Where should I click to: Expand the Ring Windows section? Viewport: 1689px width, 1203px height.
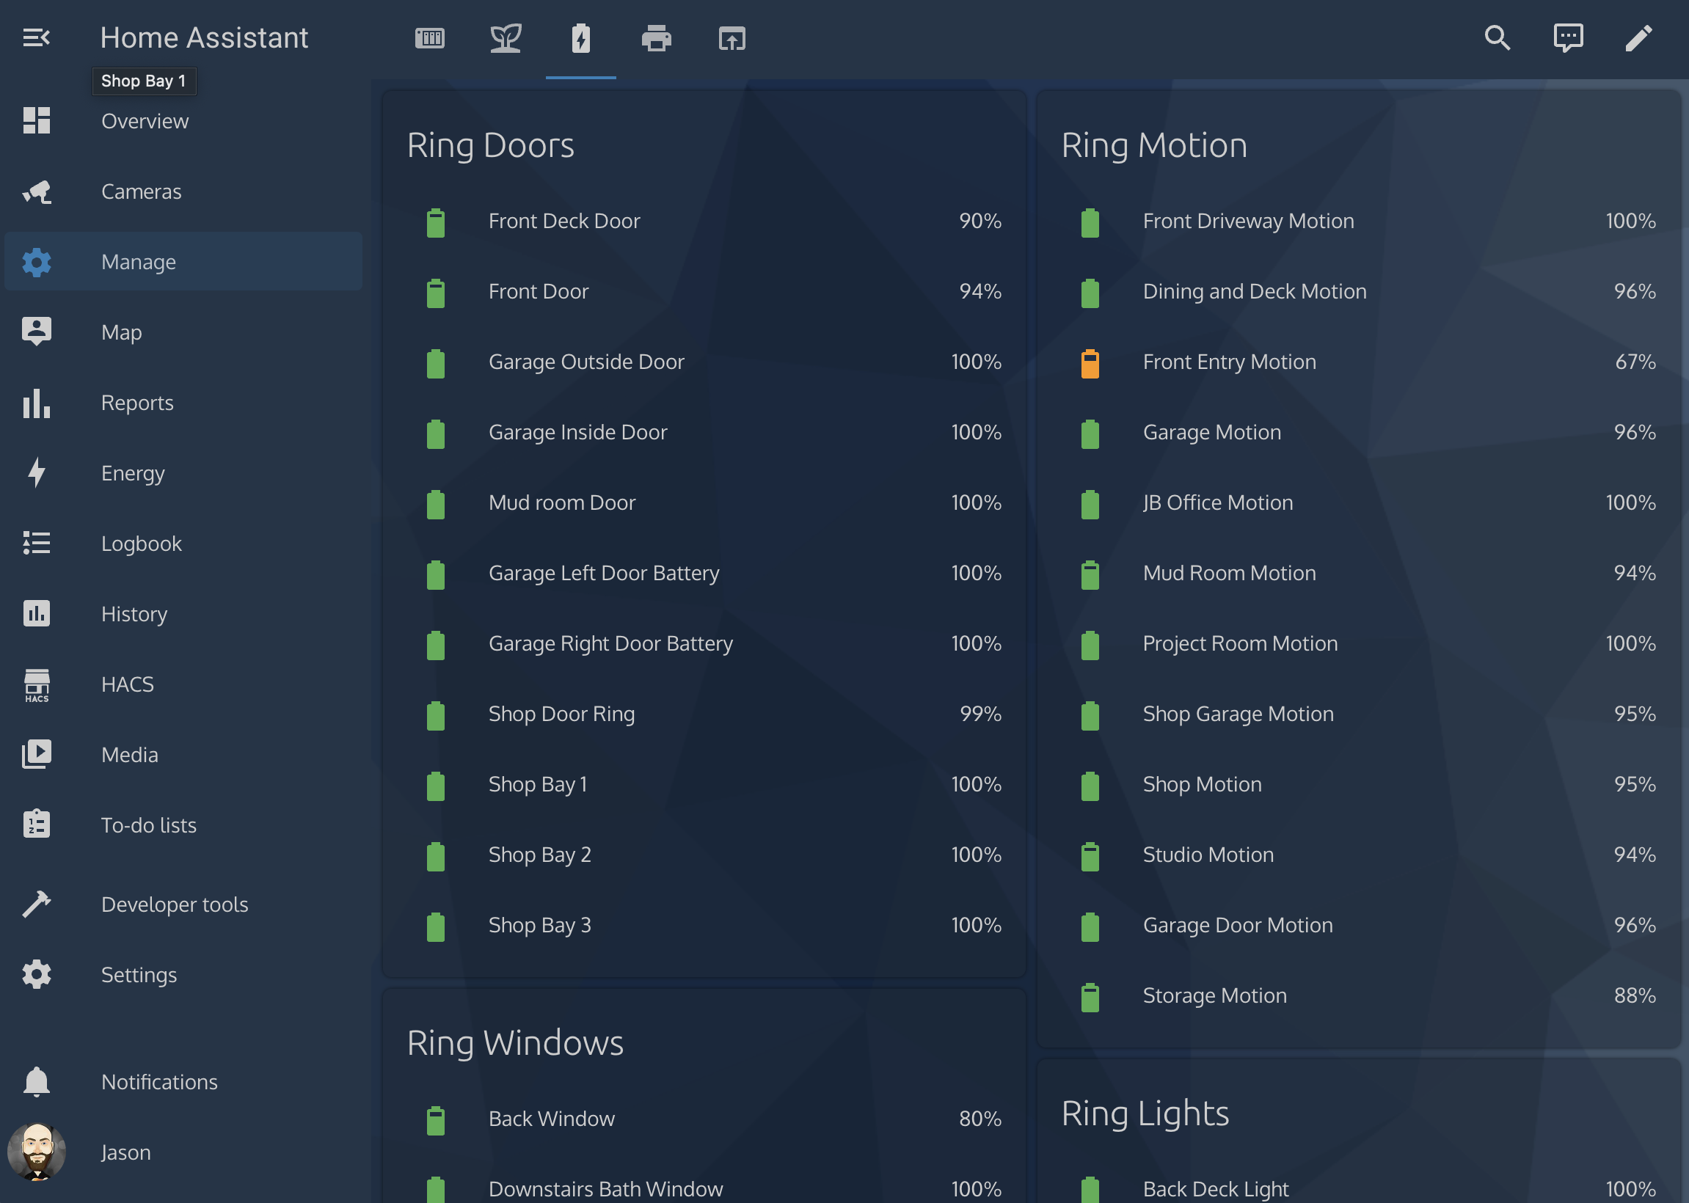click(514, 1042)
